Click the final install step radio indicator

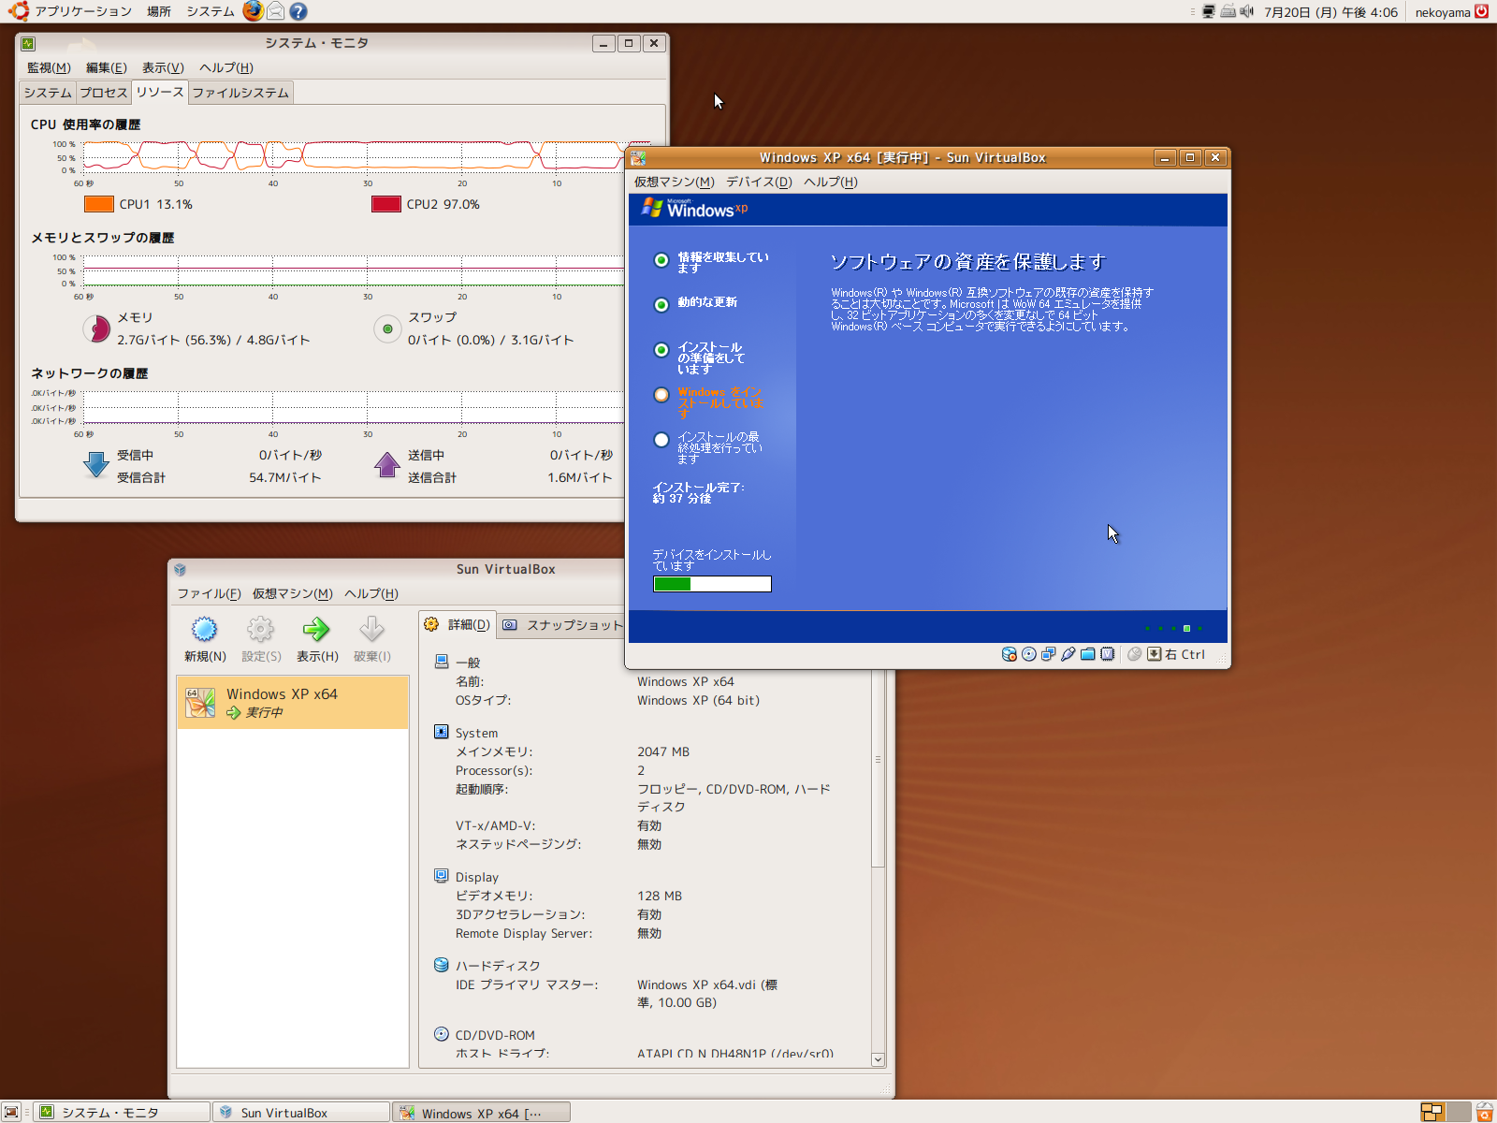coord(661,440)
